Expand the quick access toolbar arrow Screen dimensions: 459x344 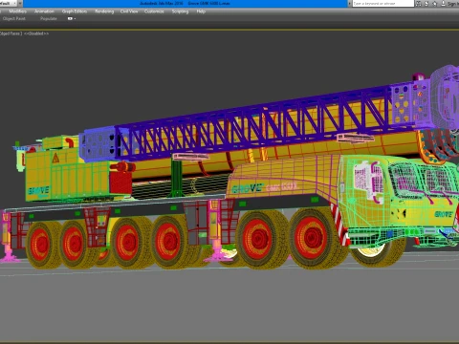20,4
